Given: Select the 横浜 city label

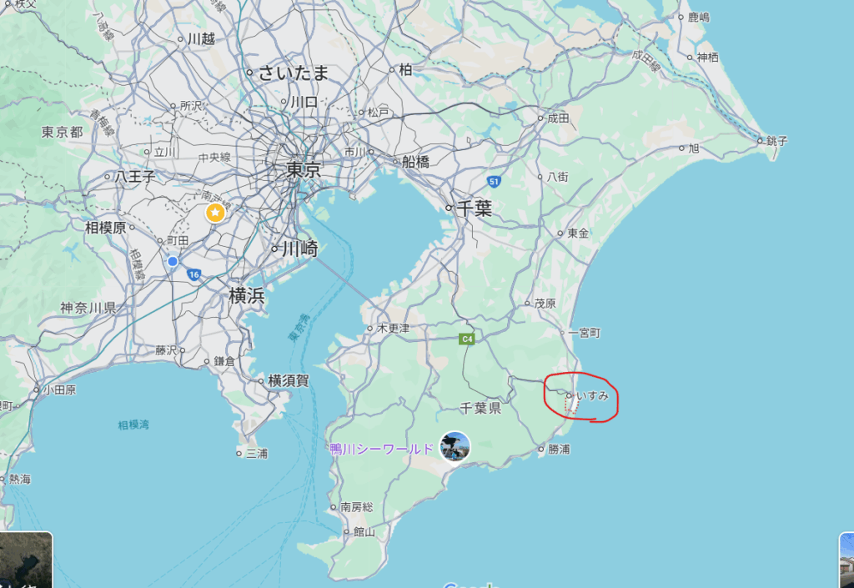Looking at the screenshot, I should click(x=247, y=295).
